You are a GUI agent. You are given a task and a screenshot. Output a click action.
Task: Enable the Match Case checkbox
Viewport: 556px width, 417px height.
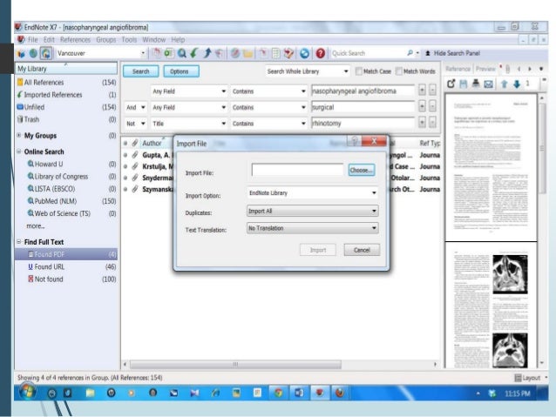coord(358,71)
